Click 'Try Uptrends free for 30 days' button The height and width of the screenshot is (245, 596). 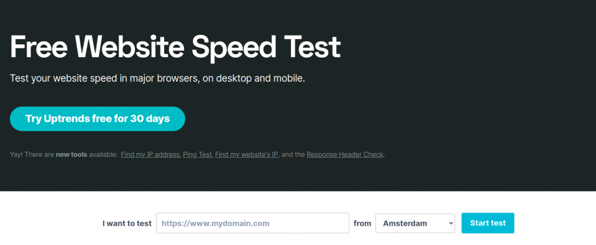[97, 119]
